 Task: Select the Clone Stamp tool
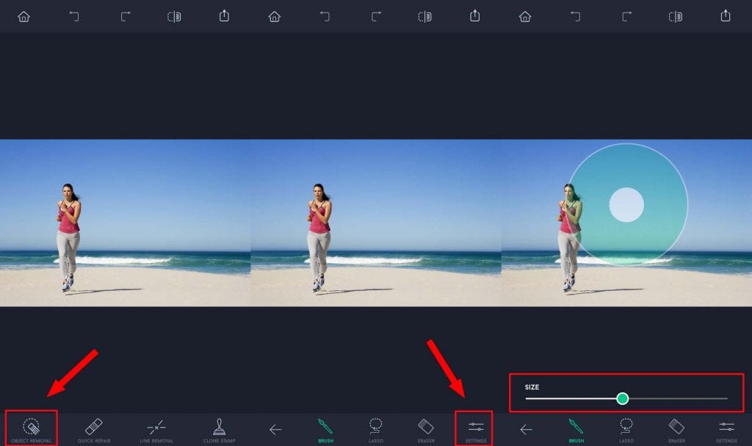pyautogui.click(x=219, y=430)
